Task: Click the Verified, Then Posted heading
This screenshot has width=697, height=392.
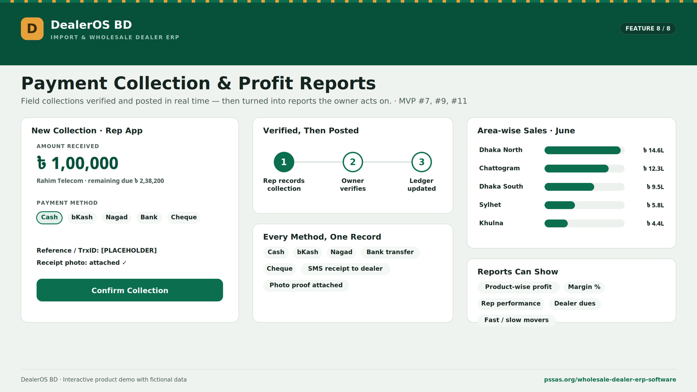Action: tap(311, 131)
